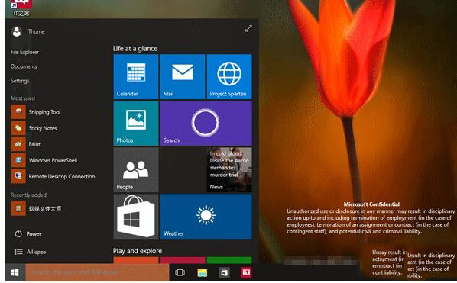Expand Start menu to full screen
The height and width of the screenshot is (283, 457).
click(248, 28)
